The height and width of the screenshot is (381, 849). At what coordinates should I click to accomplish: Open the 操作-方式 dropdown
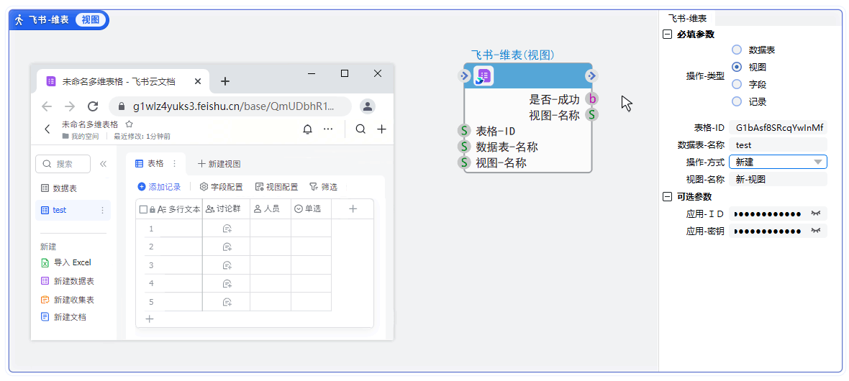pyautogui.click(x=778, y=162)
